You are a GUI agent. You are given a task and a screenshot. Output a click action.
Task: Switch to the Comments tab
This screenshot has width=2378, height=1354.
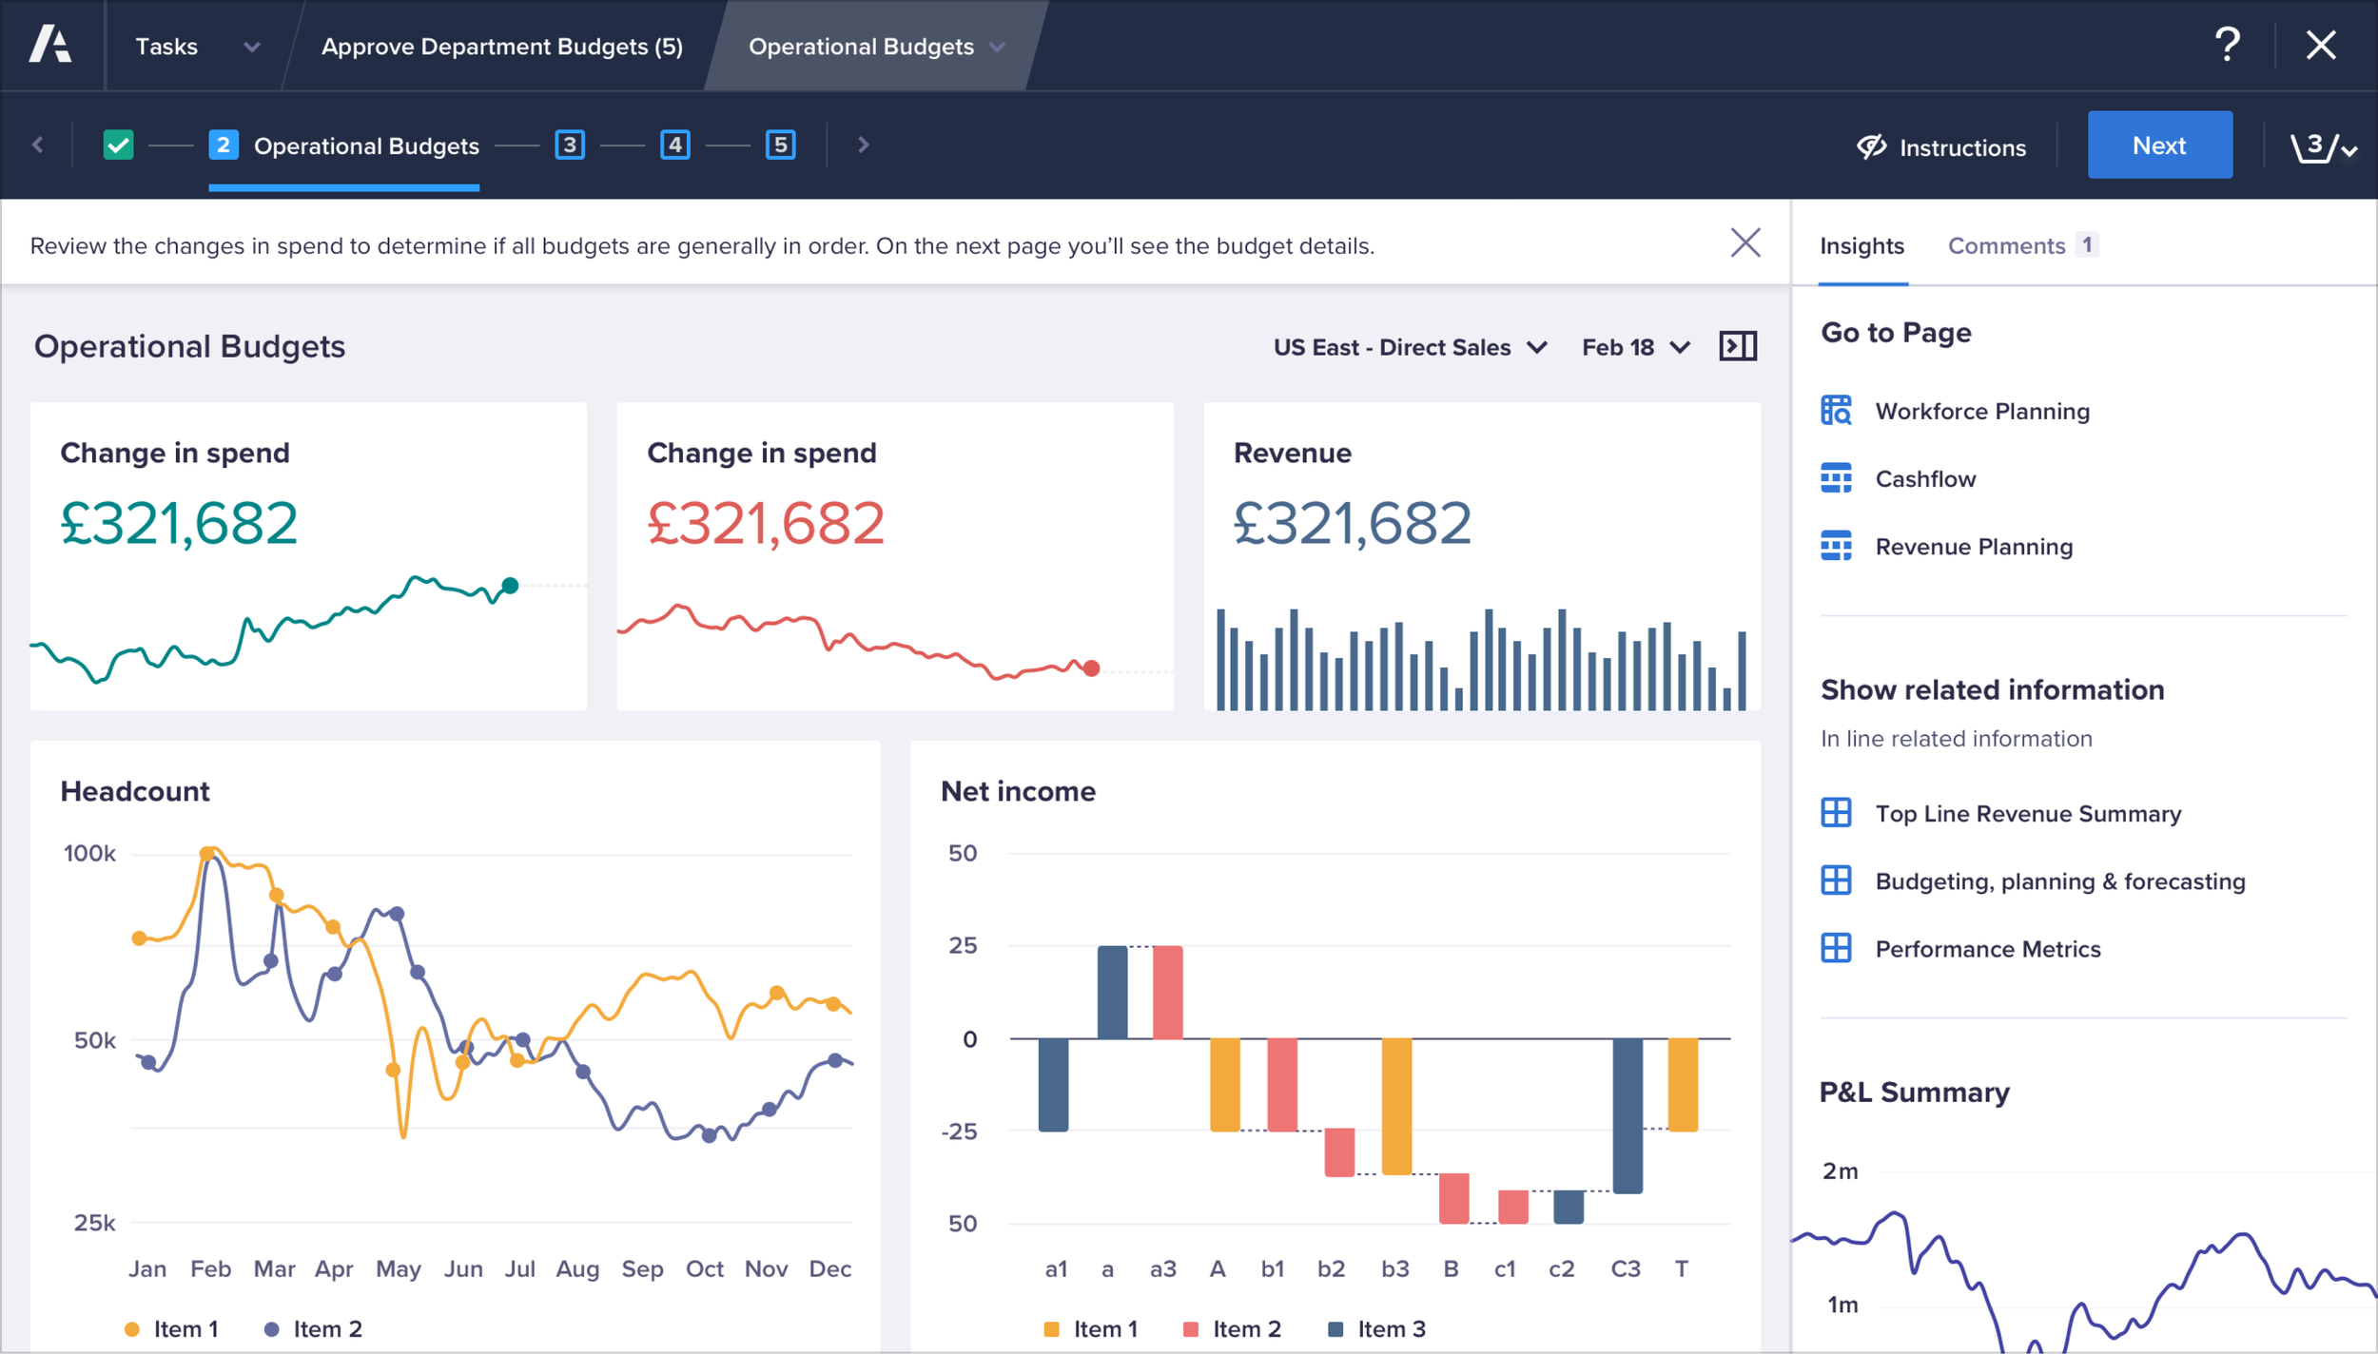(2007, 245)
